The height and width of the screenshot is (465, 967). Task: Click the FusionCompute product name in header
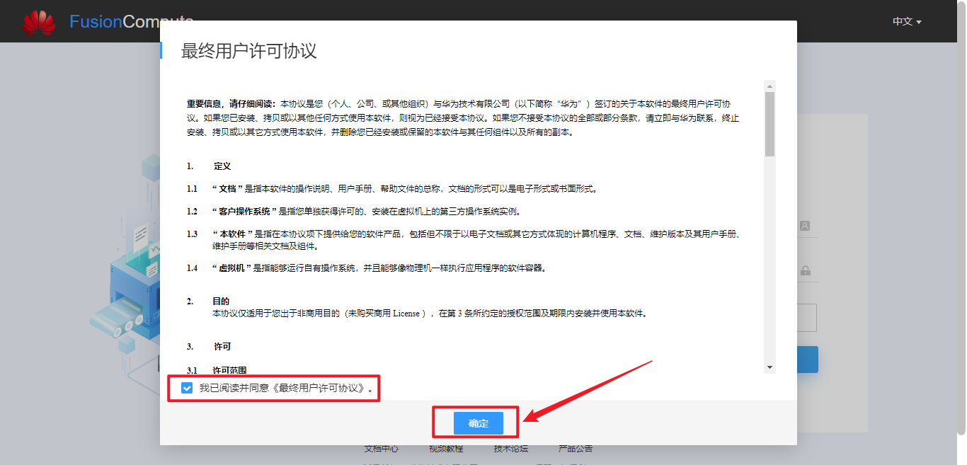coord(131,22)
